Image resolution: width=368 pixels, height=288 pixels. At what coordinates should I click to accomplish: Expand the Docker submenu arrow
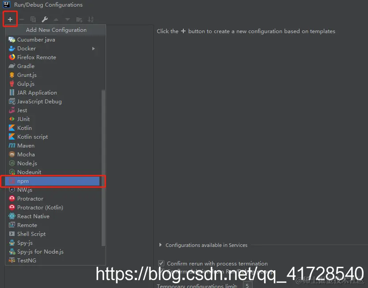(93, 48)
